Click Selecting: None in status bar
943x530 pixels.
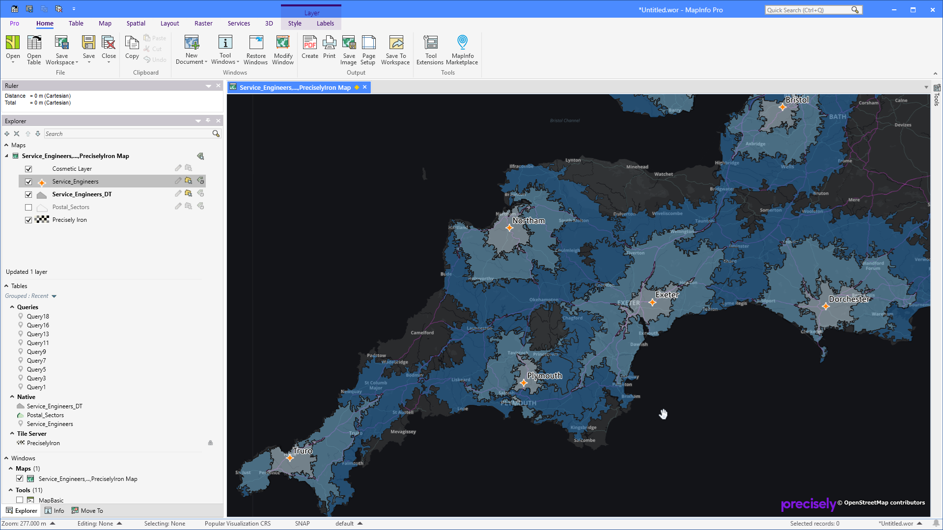pyautogui.click(x=165, y=524)
